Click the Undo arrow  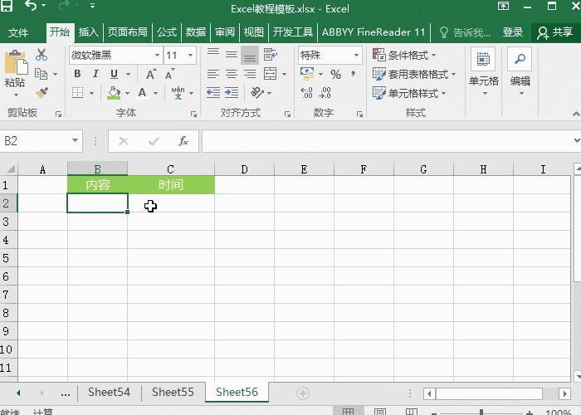pos(32,6)
